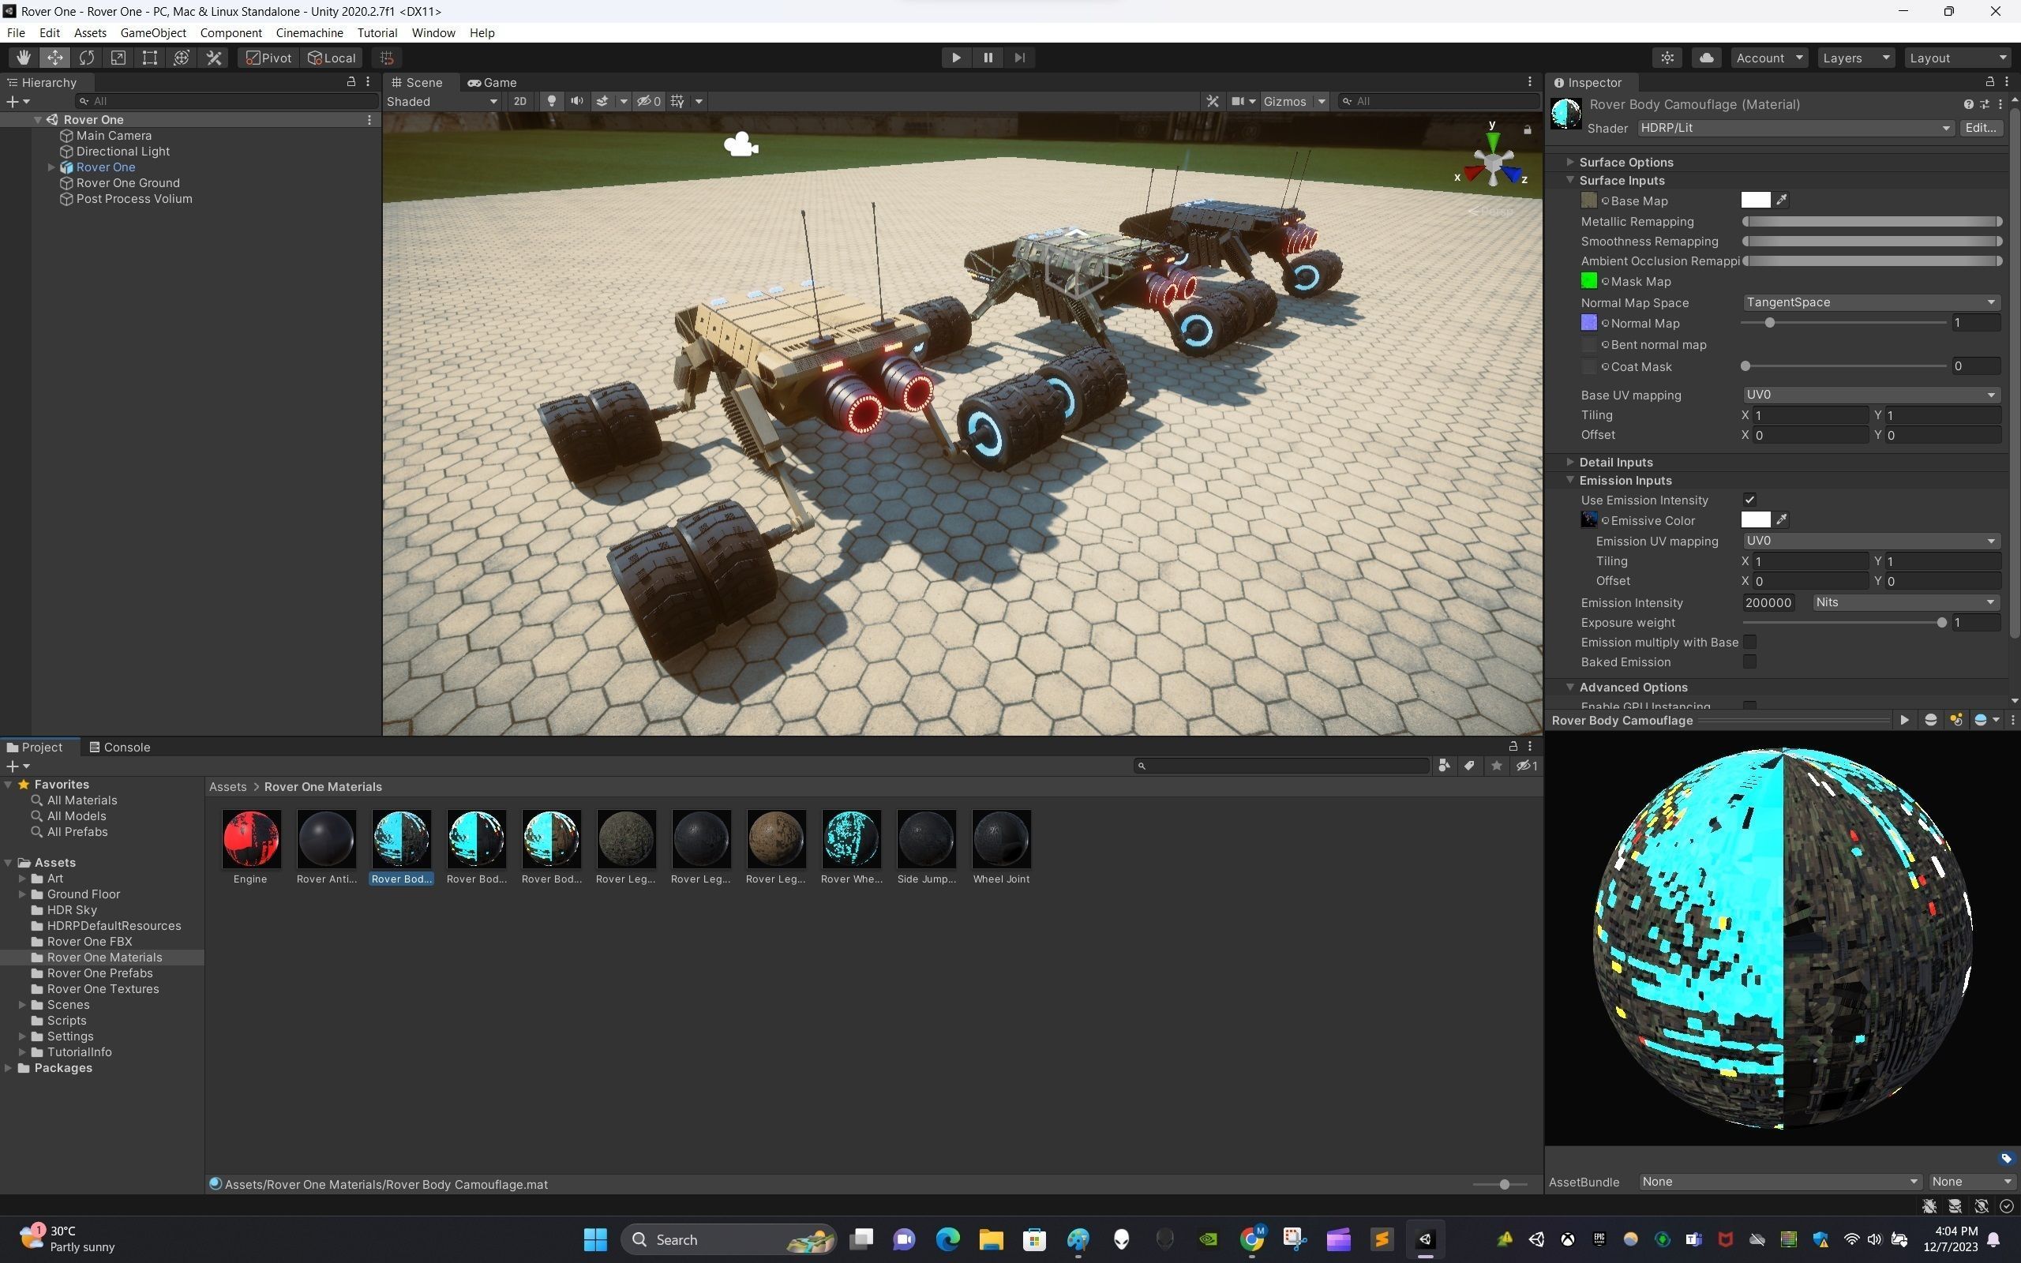Viewport: 2021px width, 1263px height.
Task: Open scene component tools icon
Action: coord(1213,101)
